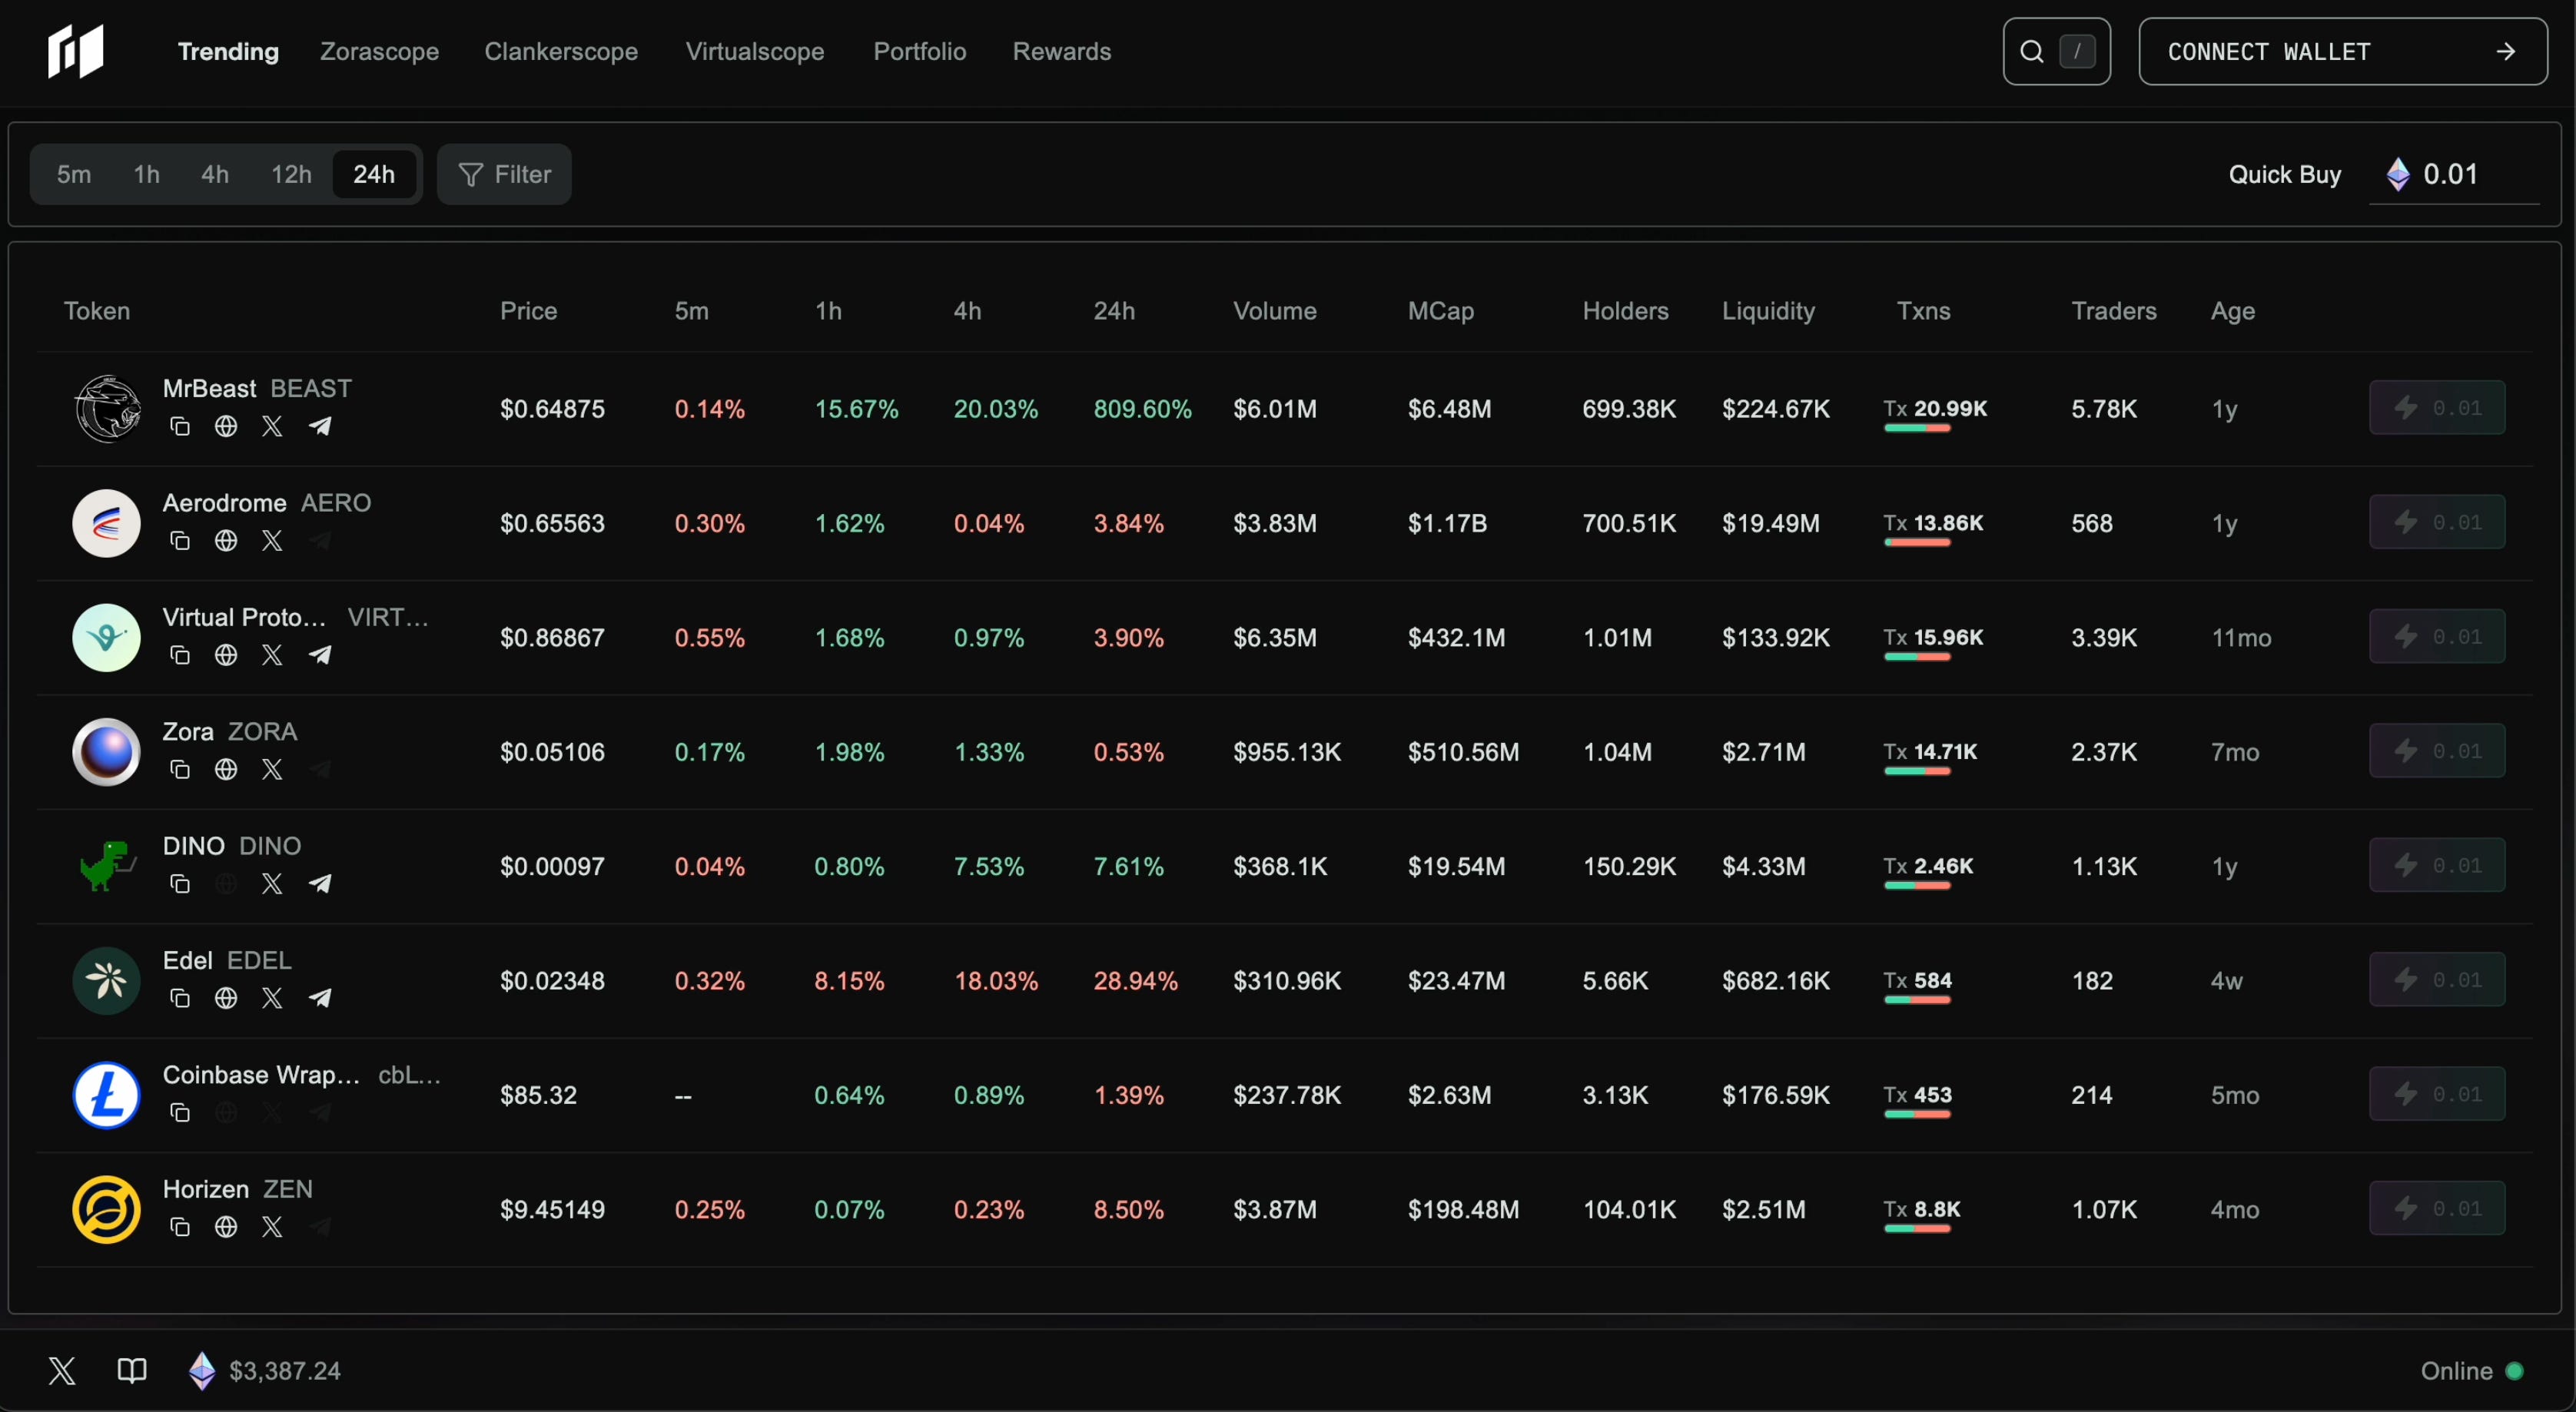2576x1412 pixels.
Task: Copy the MrBeast token address
Action: coord(180,427)
